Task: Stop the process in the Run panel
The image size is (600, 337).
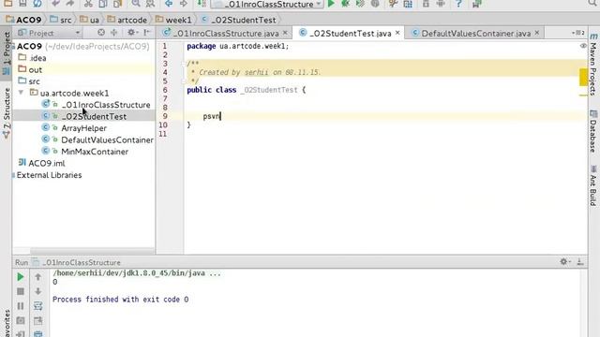Action: click(x=21, y=291)
